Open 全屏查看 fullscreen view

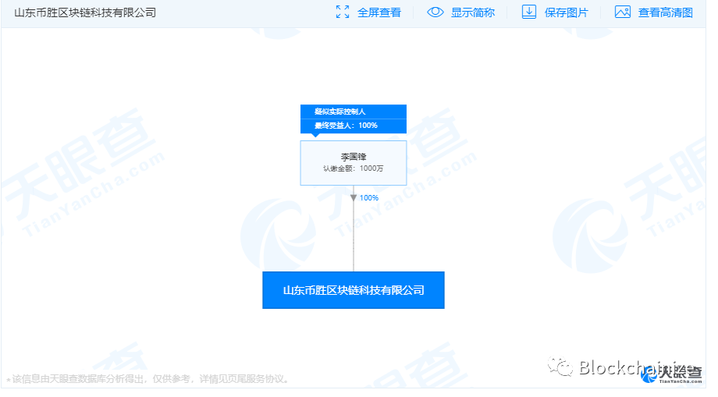[x=379, y=12]
